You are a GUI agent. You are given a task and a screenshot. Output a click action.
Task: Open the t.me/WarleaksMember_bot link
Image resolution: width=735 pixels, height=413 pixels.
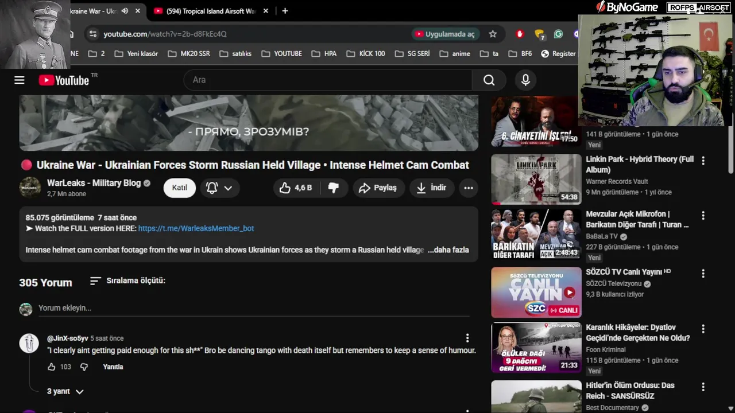click(196, 228)
